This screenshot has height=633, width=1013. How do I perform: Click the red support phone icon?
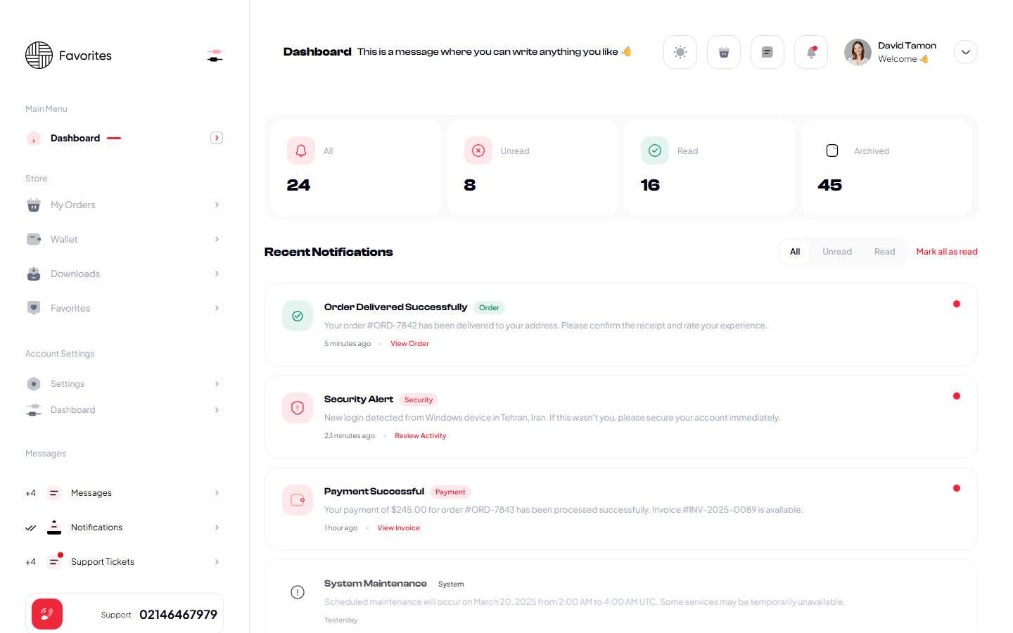47,614
